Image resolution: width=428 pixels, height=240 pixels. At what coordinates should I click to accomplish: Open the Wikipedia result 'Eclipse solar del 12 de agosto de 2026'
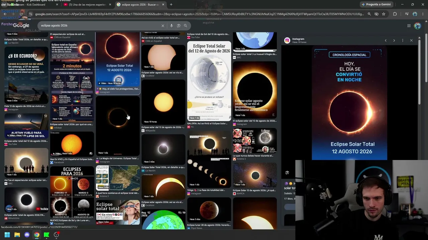pyautogui.click(x=163, y=127)
